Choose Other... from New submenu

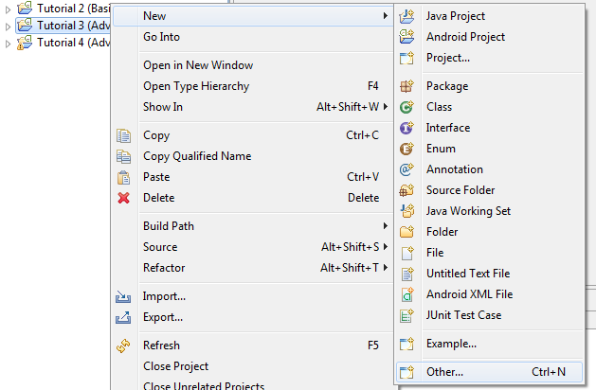click(x=444, y=372)
